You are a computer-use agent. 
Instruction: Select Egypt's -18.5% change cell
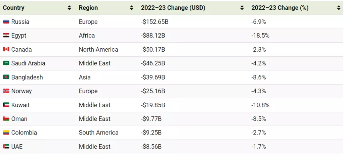click(260, 36)
